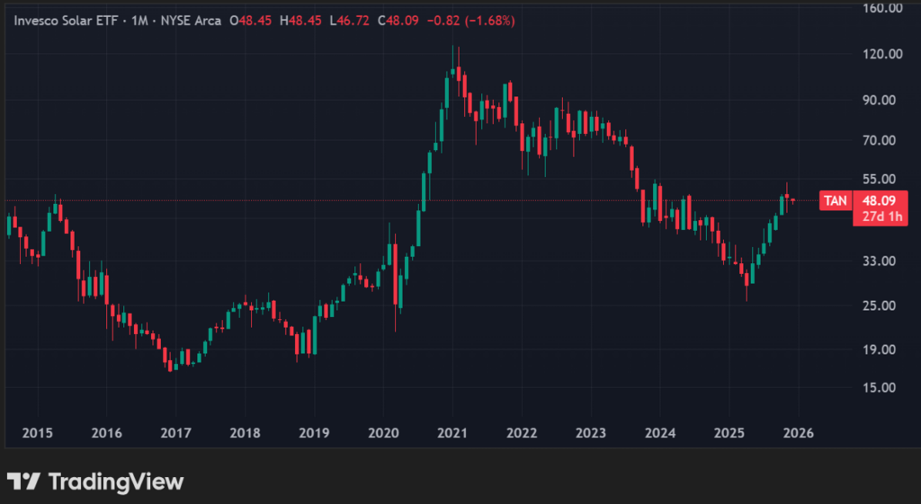Click the 2015 label on time axis

(37, 433)
